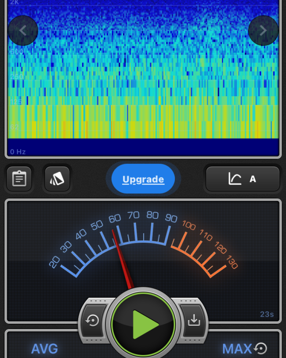Viewport: 286px width, 358px height.
Task: Tap the 0 Hz axis label
Action: [18, 152]
